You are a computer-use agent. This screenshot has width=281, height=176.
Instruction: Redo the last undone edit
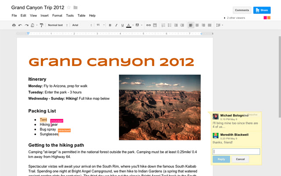(26, 25)
